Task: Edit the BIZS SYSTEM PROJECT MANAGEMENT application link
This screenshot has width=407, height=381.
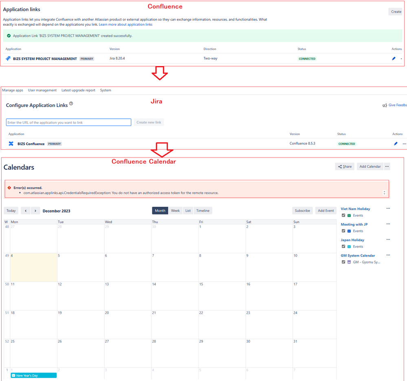Action: pos(394,58)
